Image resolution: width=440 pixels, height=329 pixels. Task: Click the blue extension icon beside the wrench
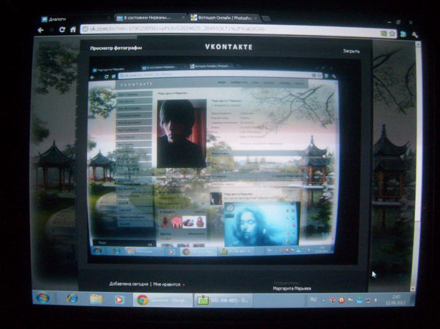pos(403,34)
